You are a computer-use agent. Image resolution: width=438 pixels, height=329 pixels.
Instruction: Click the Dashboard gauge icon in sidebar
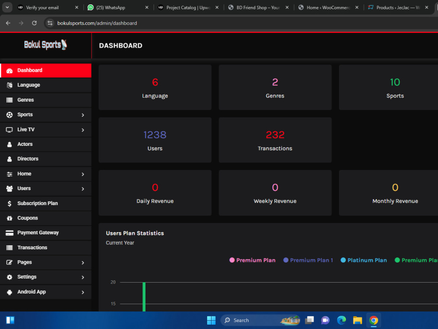point(10,71)
